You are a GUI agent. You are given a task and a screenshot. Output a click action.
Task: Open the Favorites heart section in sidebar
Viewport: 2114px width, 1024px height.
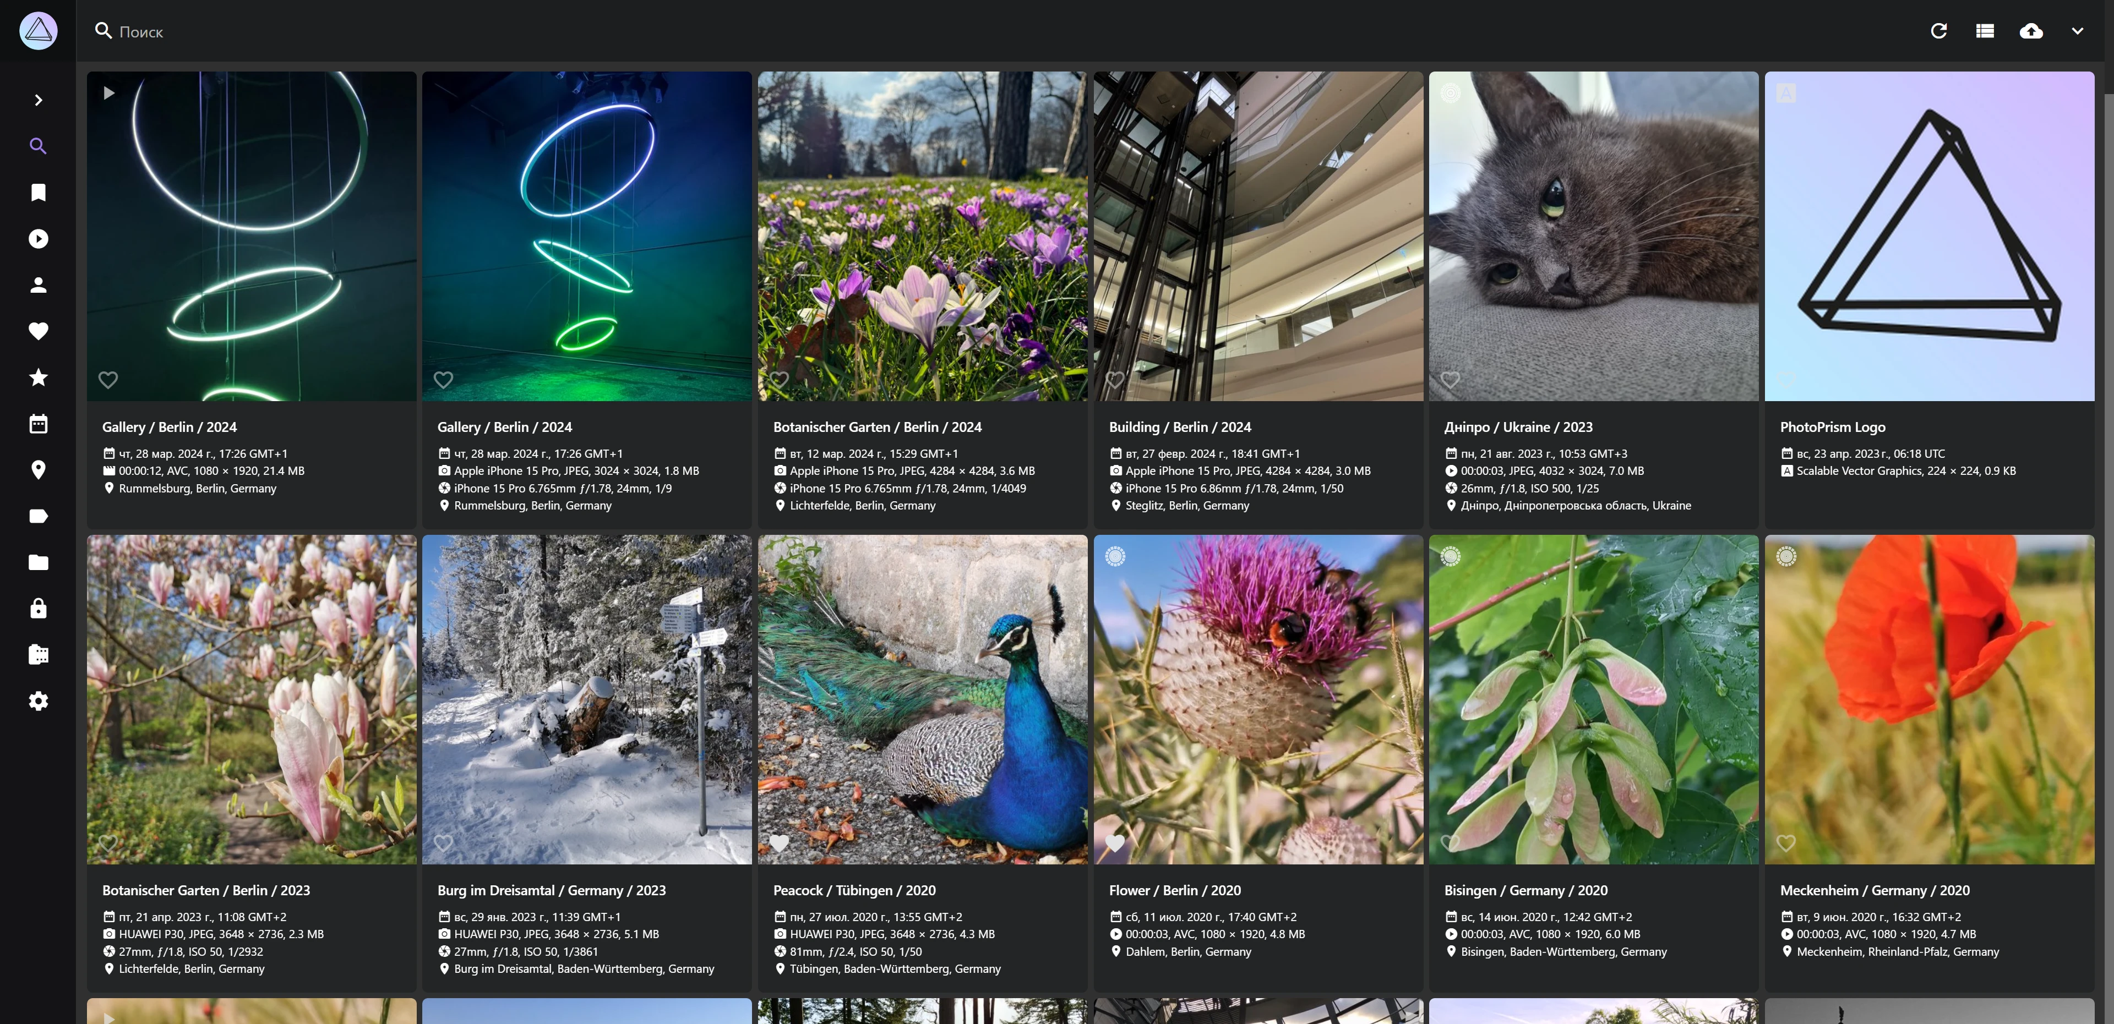(38, 331)
